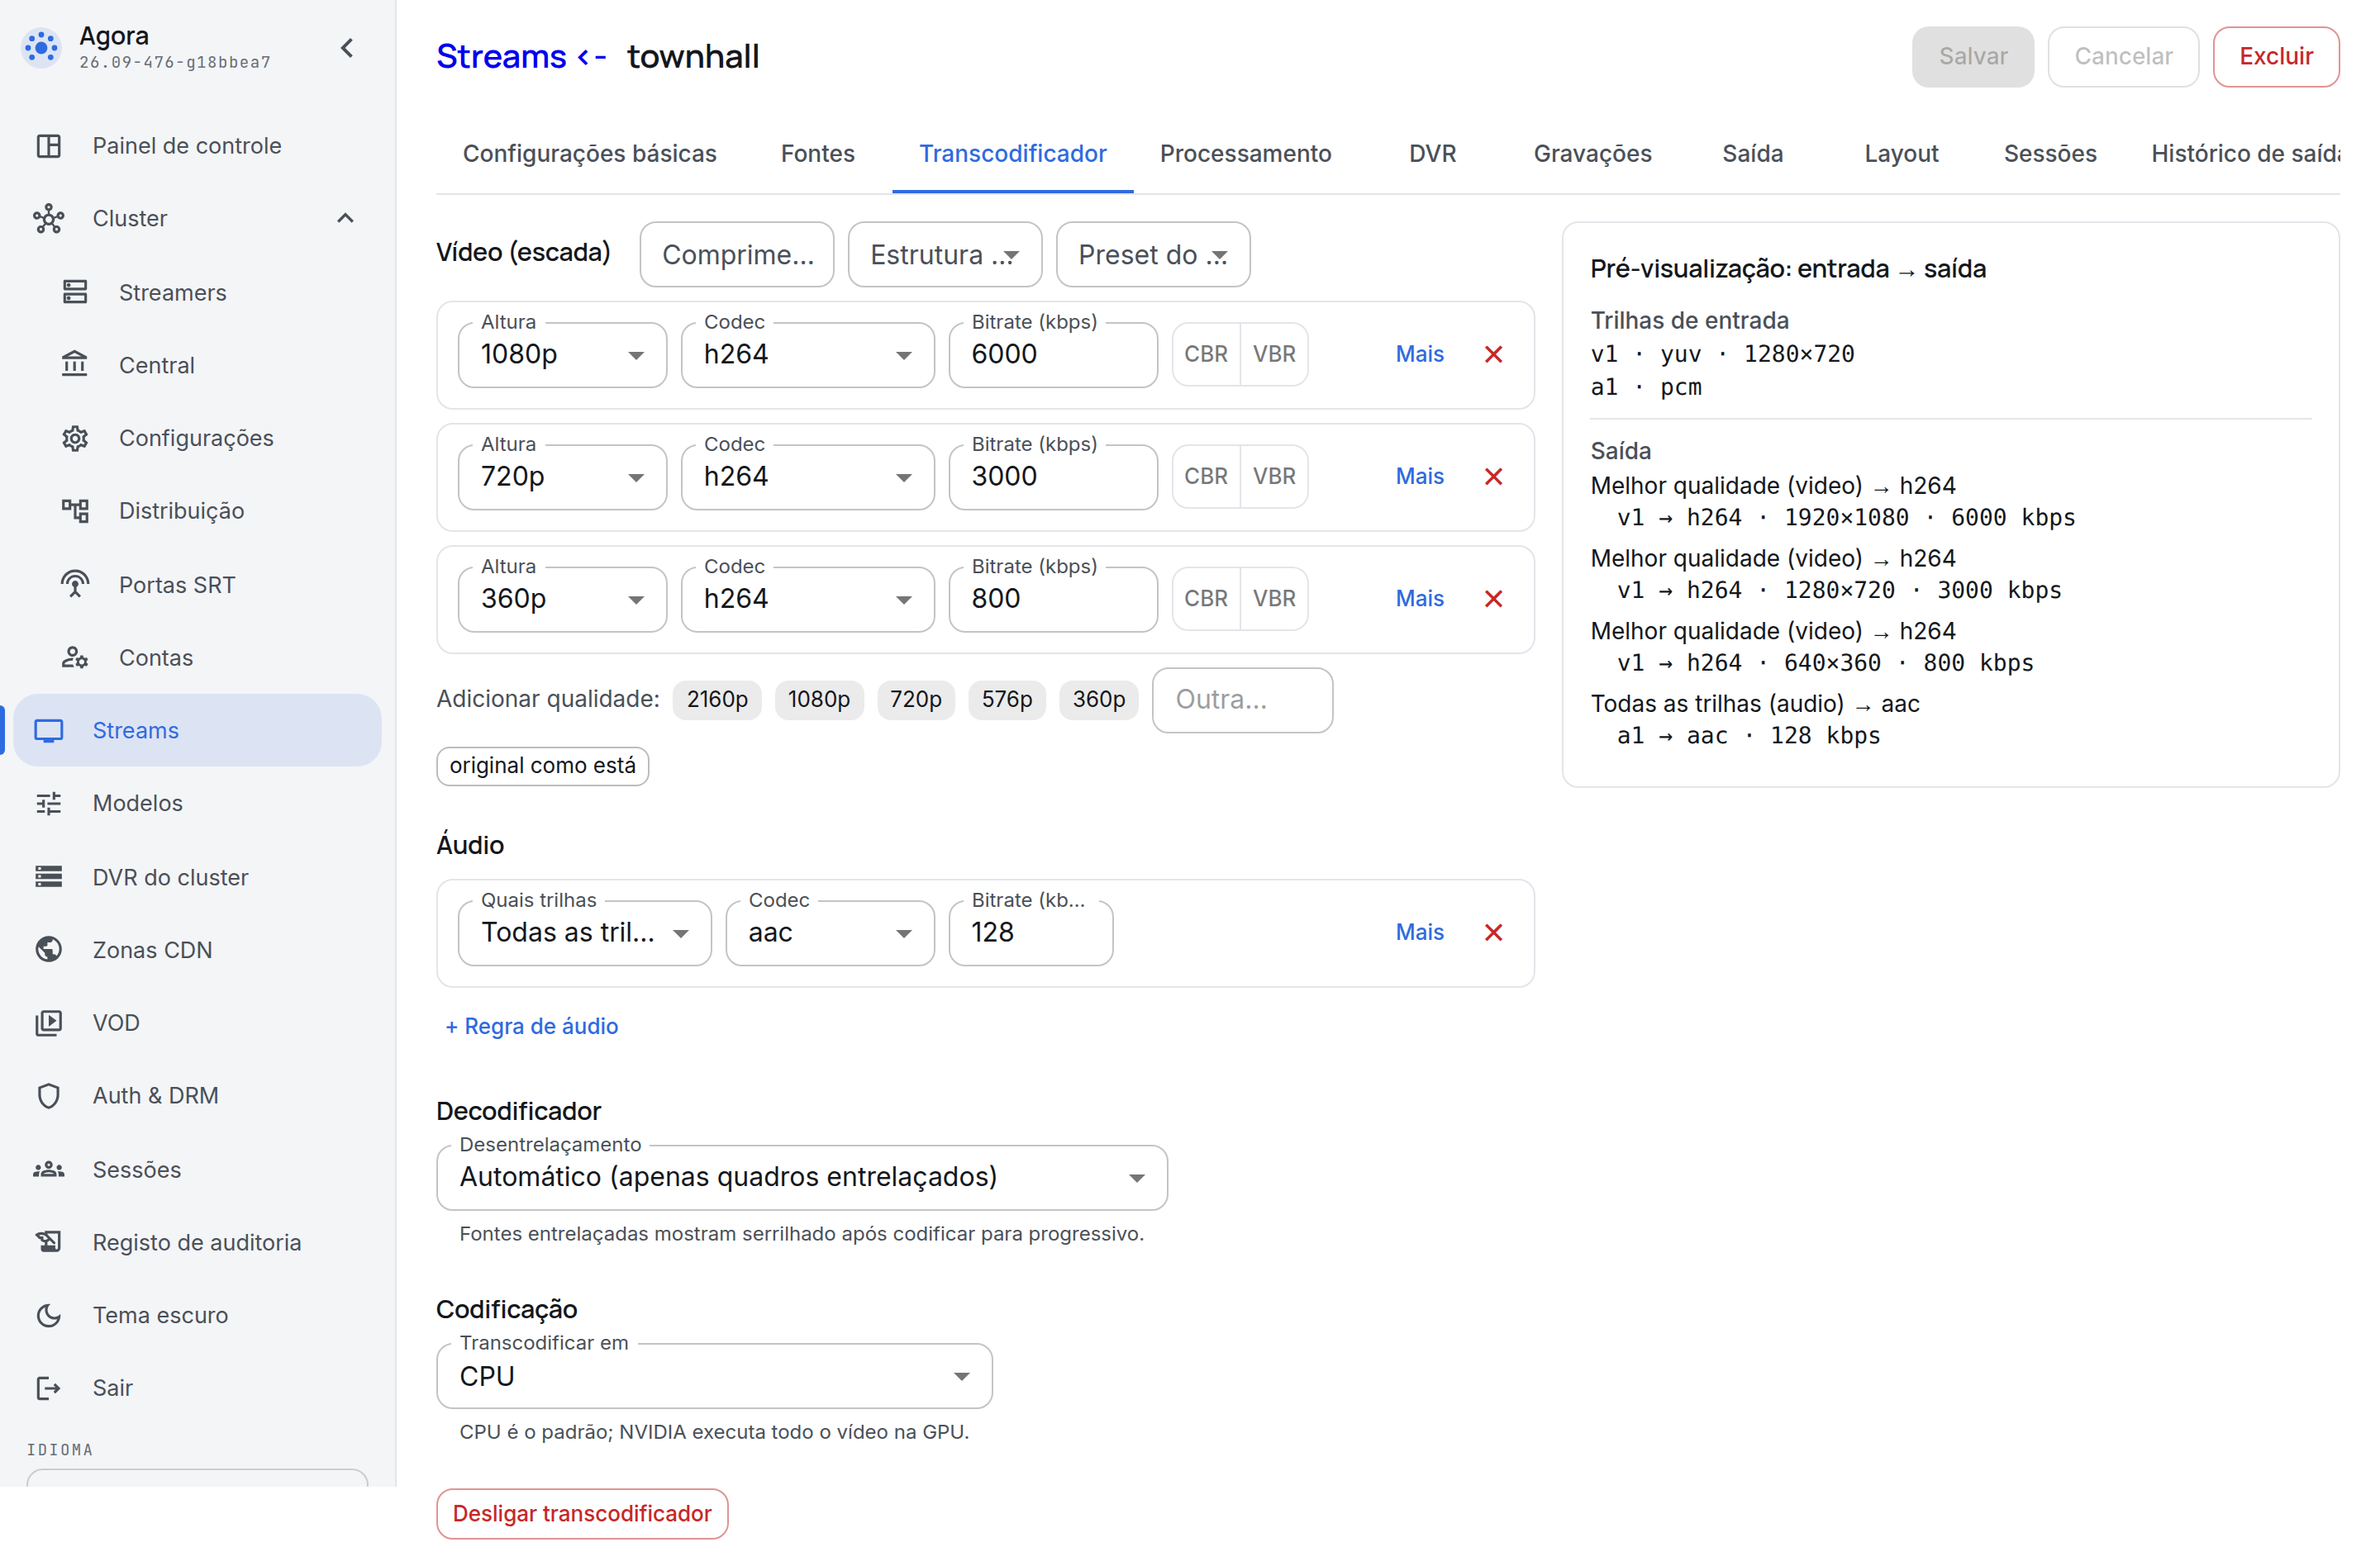The width and height of the screenshot is (2380, 1566).
Task: Click Desligar transcodificador button
Action: click(582, 1514)
